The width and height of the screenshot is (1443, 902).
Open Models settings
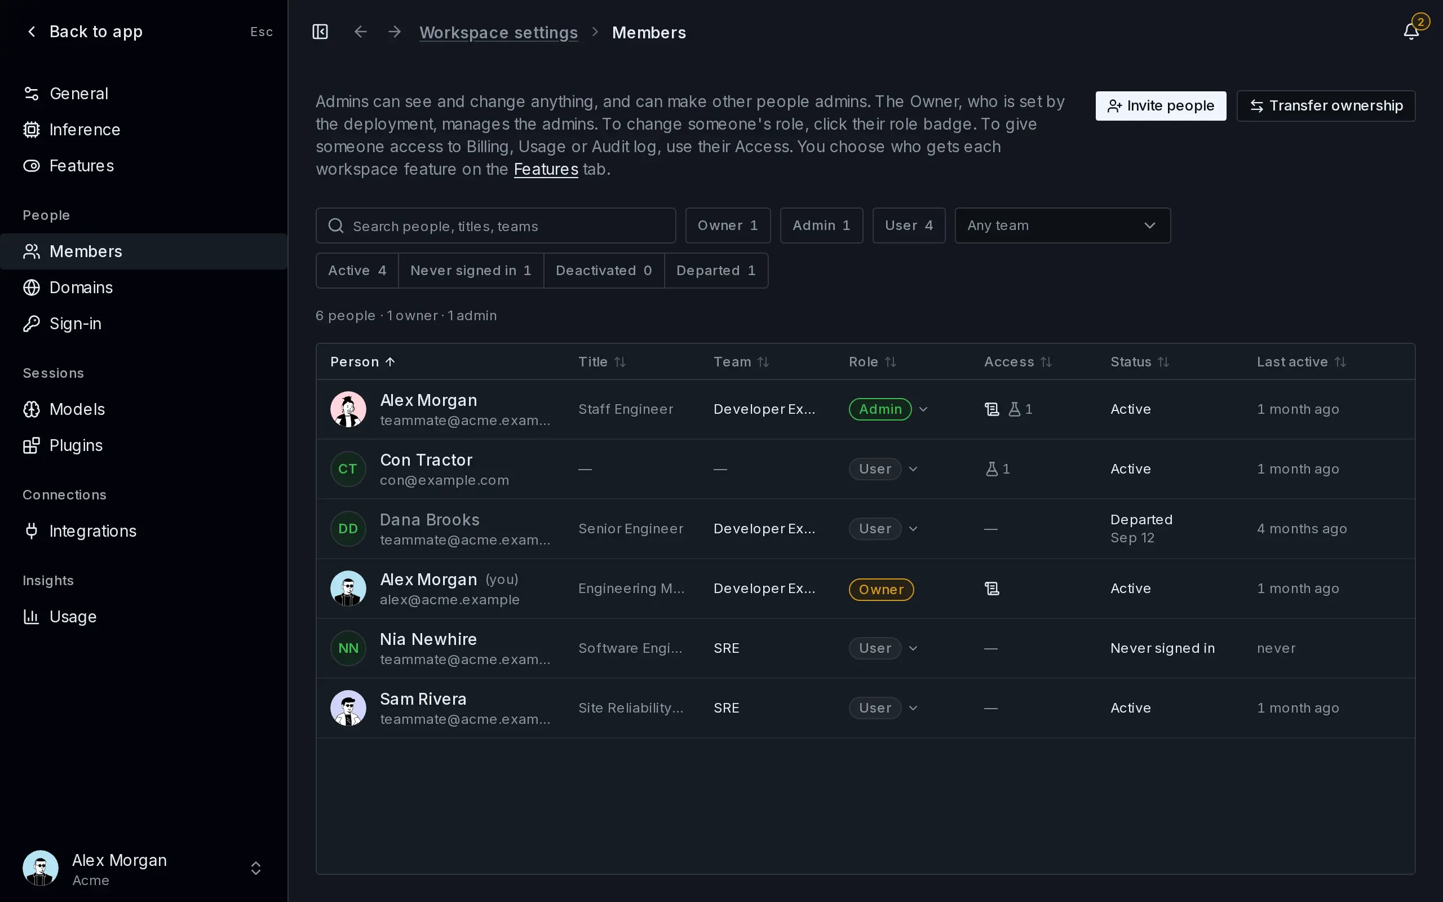click(144, 409)
